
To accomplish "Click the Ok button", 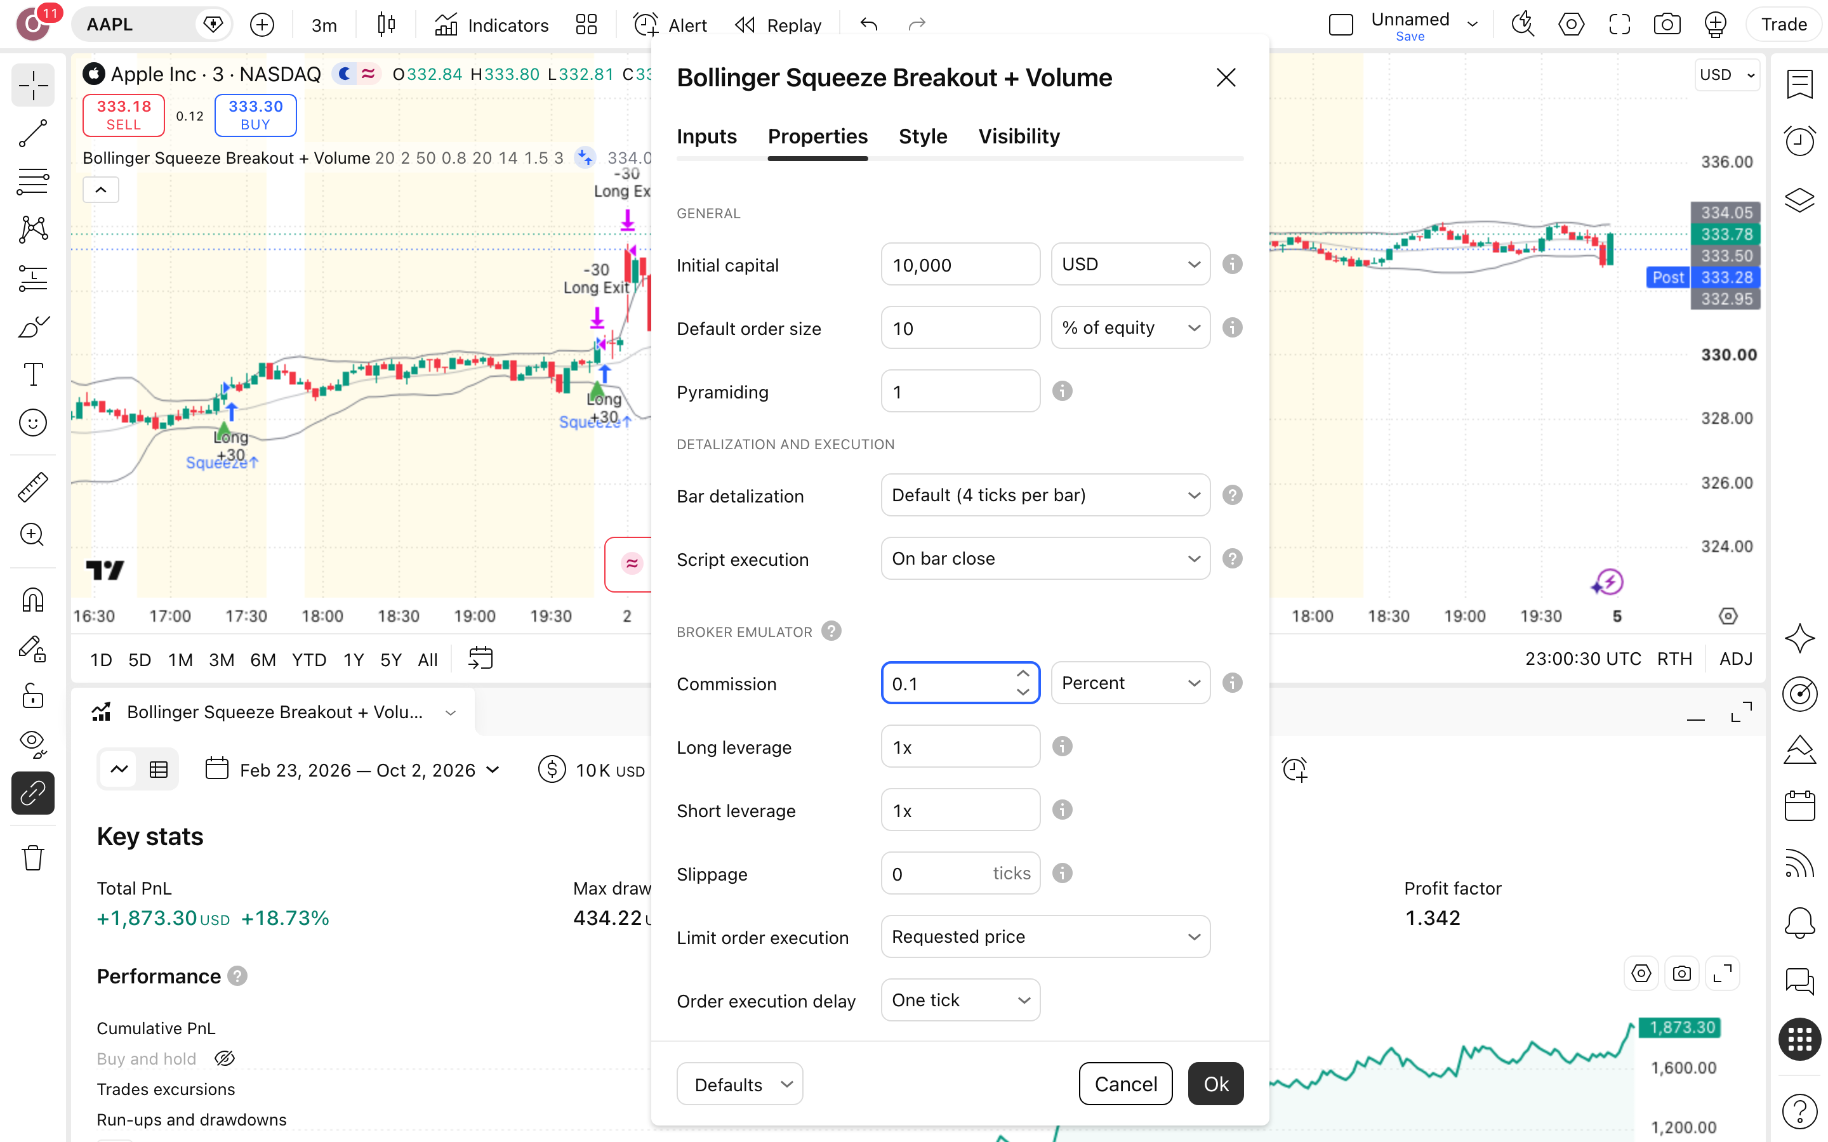I will tap(1215, 1084).
